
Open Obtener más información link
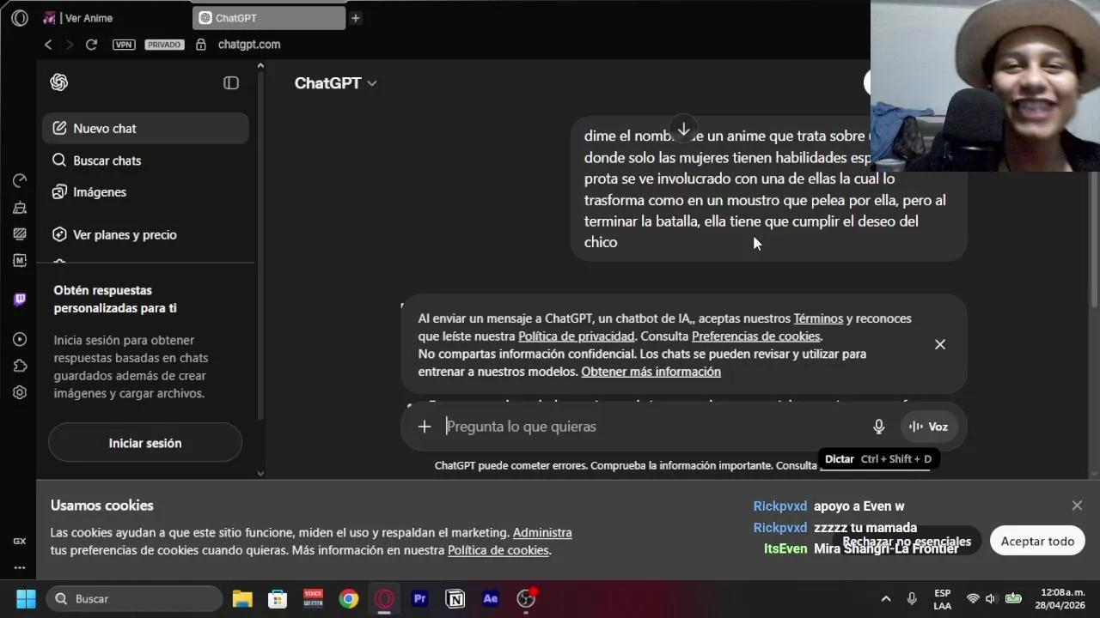(651, 372)
